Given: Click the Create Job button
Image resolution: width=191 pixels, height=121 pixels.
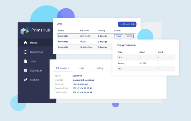Looking at the screenshot, I should click(x=127, y=24).
